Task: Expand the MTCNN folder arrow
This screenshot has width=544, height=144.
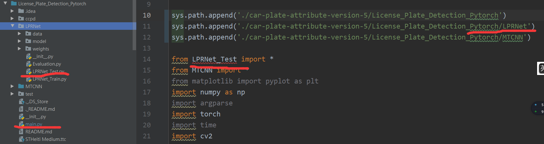Action: pos(12,86)
